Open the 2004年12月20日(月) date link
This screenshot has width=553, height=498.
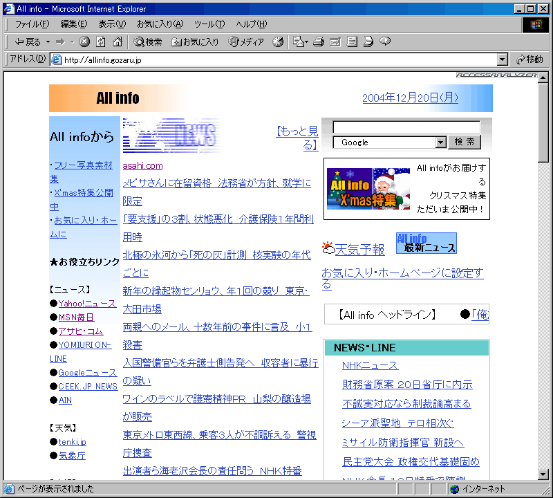pyautogui.click(x=410, y=98)
